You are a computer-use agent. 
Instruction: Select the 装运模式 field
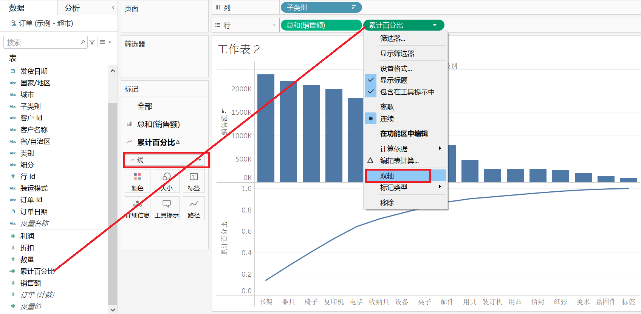(x=34, y=188)
